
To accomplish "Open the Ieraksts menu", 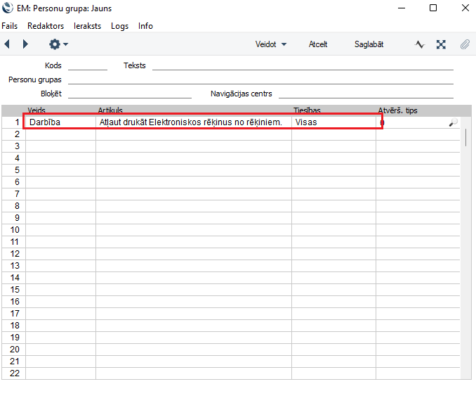I will point(87,26).
